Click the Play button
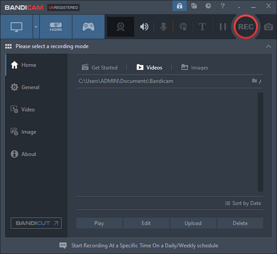Screen dimensions: 277x254 (99, 223)
